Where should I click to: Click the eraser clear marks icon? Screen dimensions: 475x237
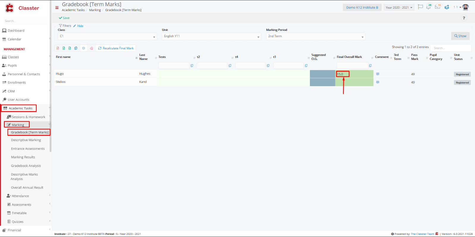(x=91, y=48)
